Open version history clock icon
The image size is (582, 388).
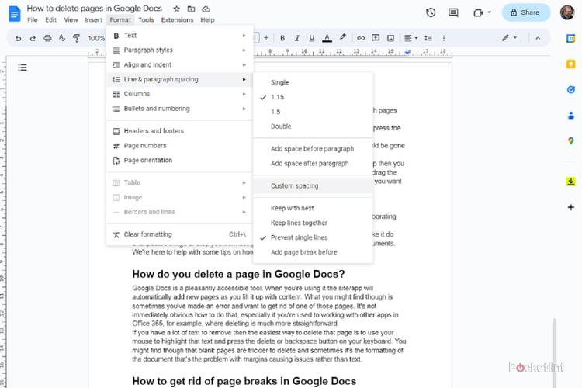click(431, 12)
